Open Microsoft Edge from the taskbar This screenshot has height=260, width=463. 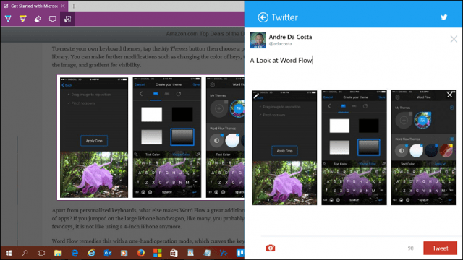75,253
